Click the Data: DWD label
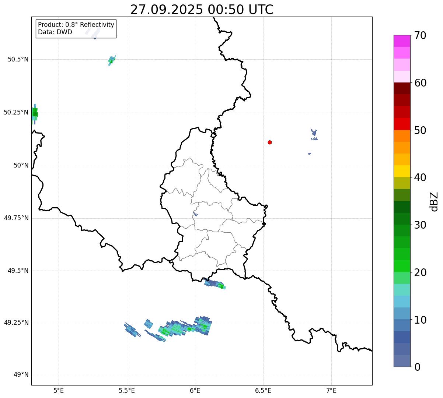Image resolution: width=443 pixels, height=398 pixels. pyautogui.click(x=55, y=32)
